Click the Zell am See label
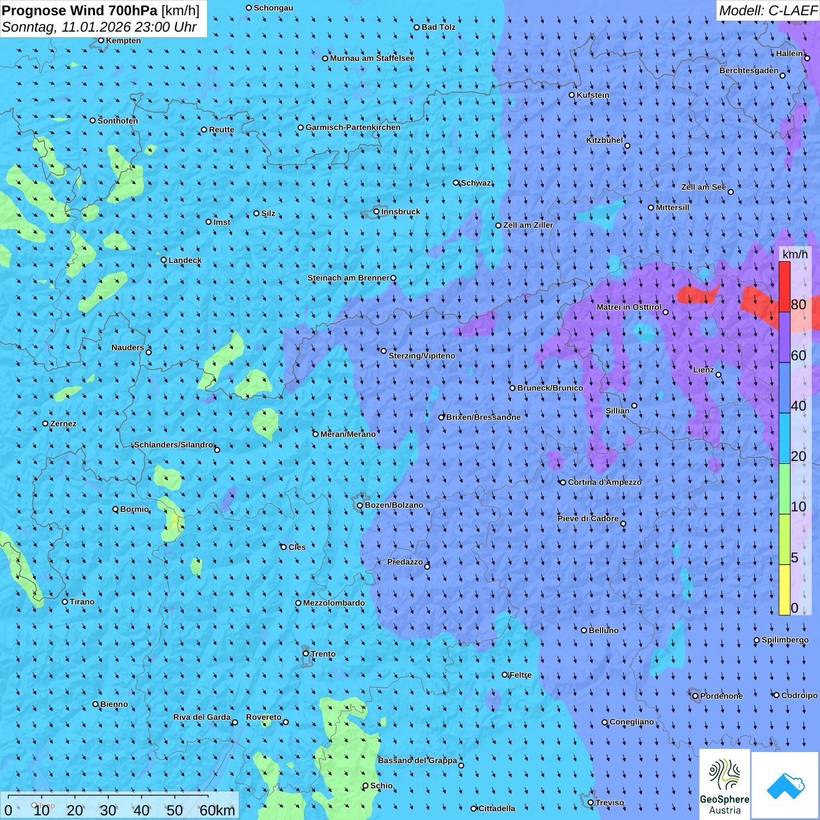Screen dimensions: 820x820 (703, 187)
